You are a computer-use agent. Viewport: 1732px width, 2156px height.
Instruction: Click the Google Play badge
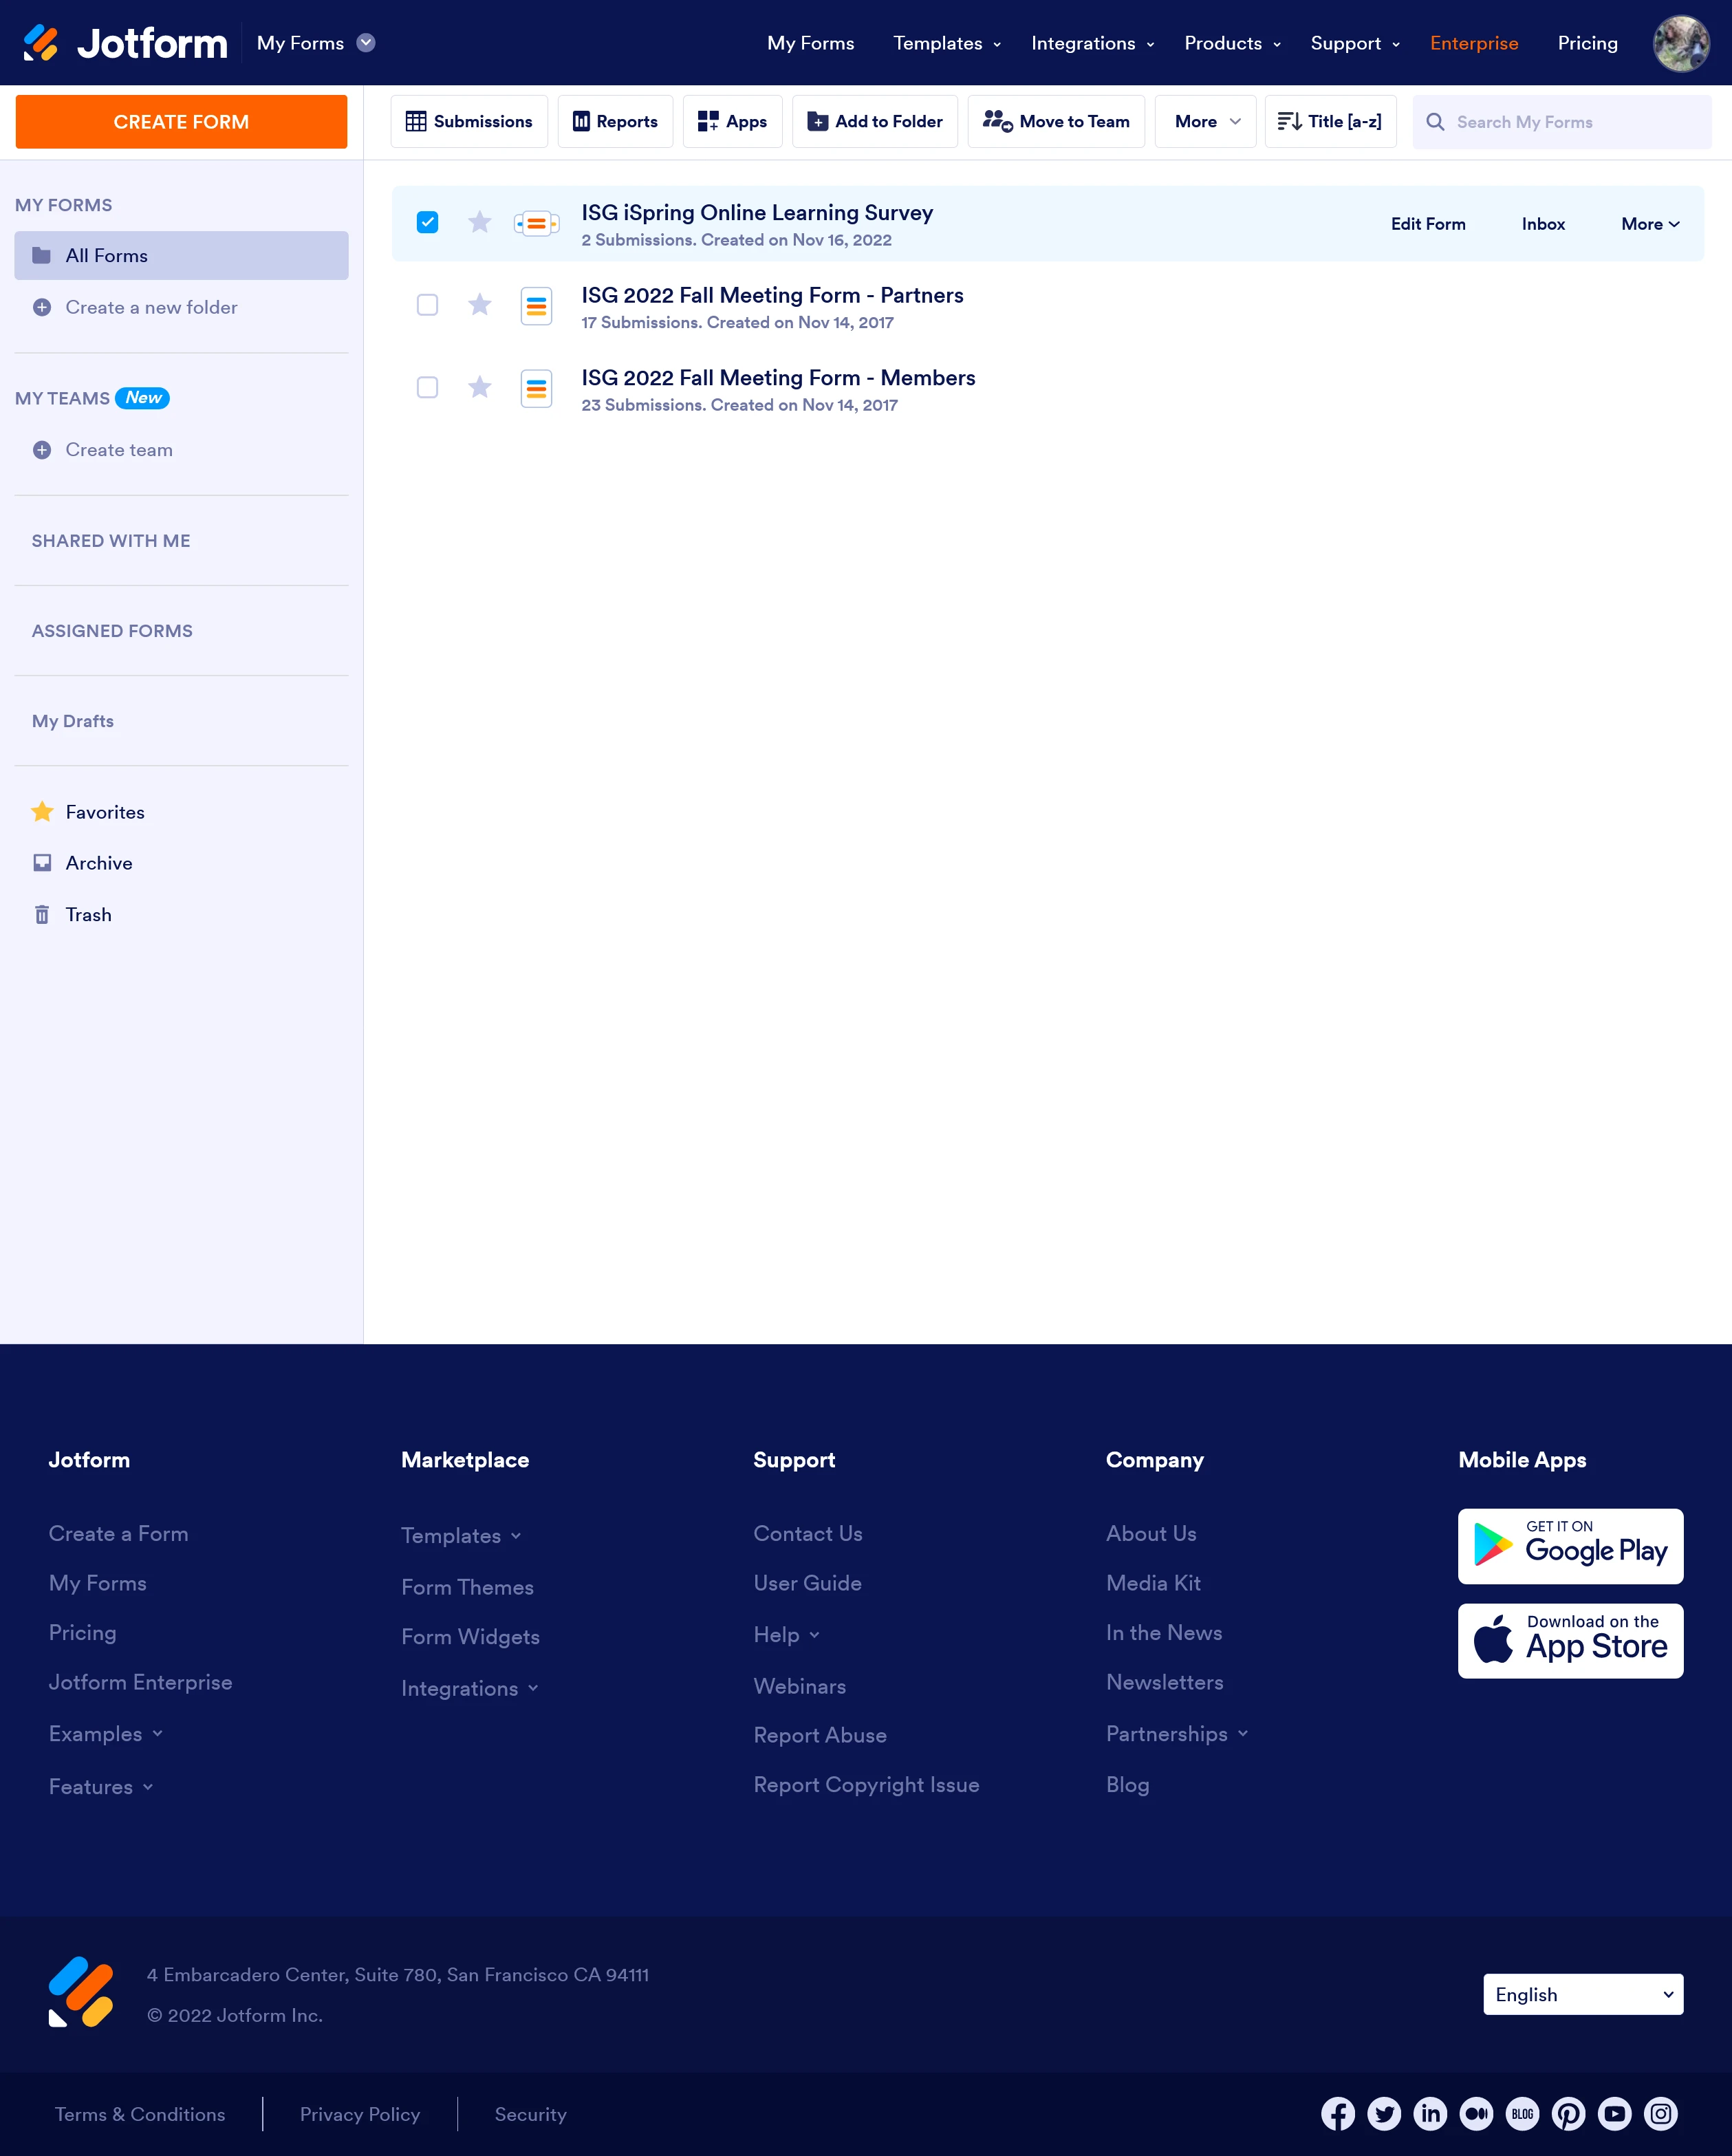click(x=1569, y=1546)
